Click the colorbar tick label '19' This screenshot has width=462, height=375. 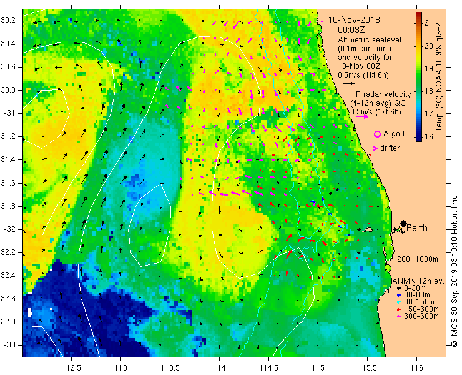(429, 69)
